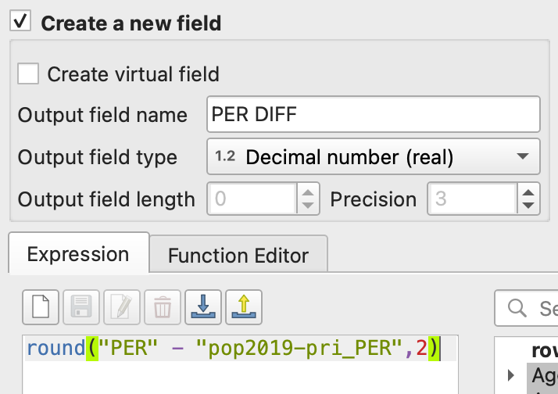The image size is (558, 394).
Task: Click the clear editor (new file) icon
Action: [x=41, y=307]
